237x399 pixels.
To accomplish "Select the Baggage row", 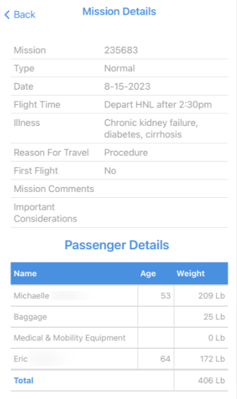I will click(x=119, y=317).
